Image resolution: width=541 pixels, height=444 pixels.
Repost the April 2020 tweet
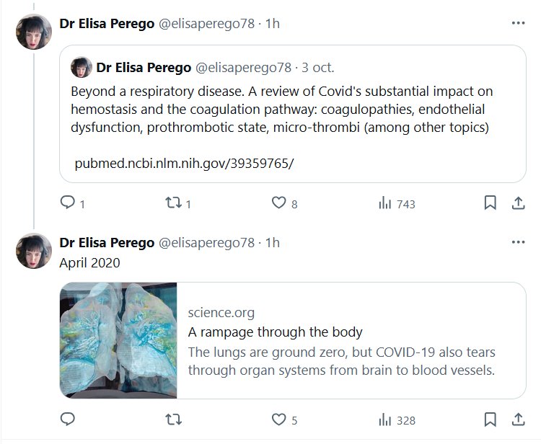tap(173, 419)
